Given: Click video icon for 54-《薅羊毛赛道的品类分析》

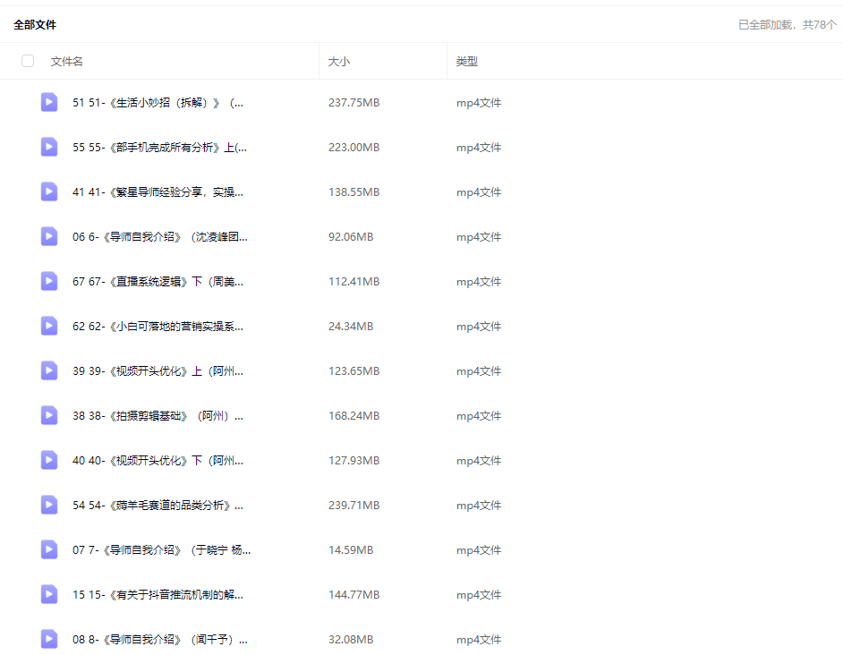Looking at the screenshot, I should (x=49, y=505).
